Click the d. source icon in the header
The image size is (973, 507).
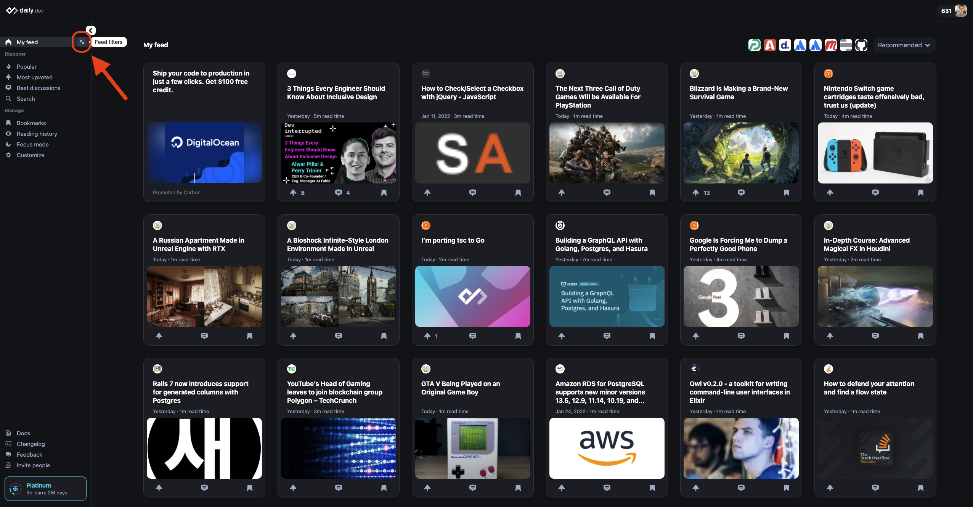[785, 45]
